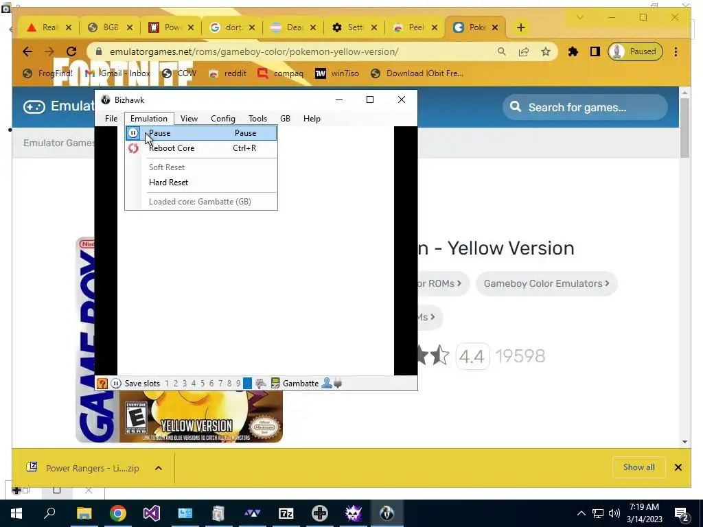Image resolution: width=703 pixels, height=527 pixels.
Task: Select save slot 2 in status bar
Action: pos(176,384)
